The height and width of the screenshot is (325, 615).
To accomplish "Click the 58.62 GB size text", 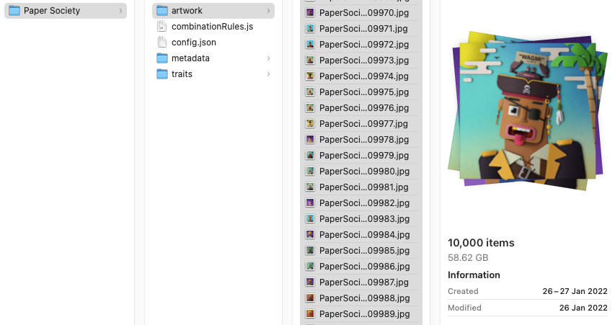I will tap(468, 257).
